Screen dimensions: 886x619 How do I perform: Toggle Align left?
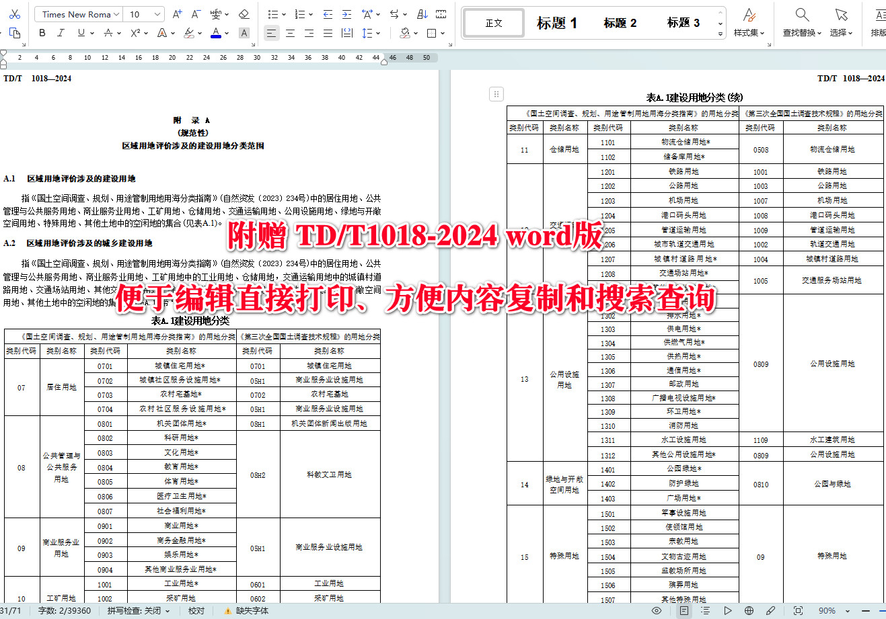271,33
